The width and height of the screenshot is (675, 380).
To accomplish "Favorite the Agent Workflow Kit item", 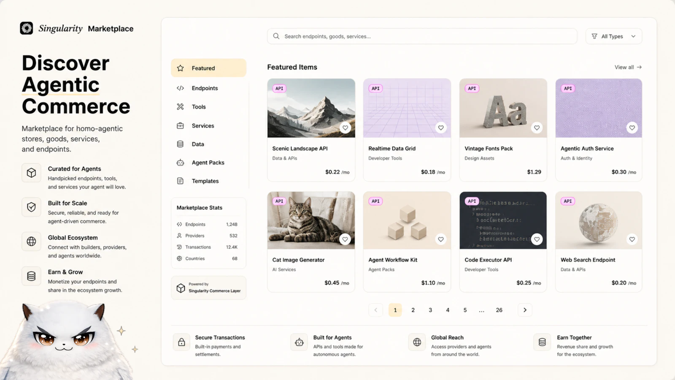I will click(x=441, y=239).
